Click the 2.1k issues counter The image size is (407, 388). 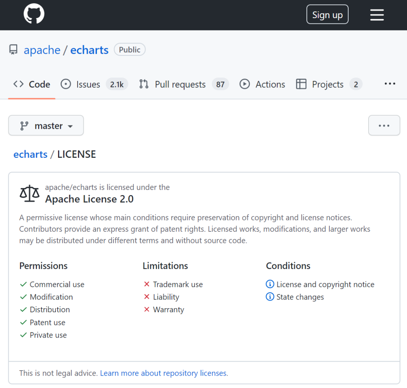click(117, 84)
